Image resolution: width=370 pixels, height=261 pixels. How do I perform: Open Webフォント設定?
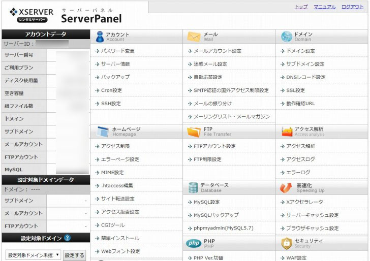click(x=120, y=251)
